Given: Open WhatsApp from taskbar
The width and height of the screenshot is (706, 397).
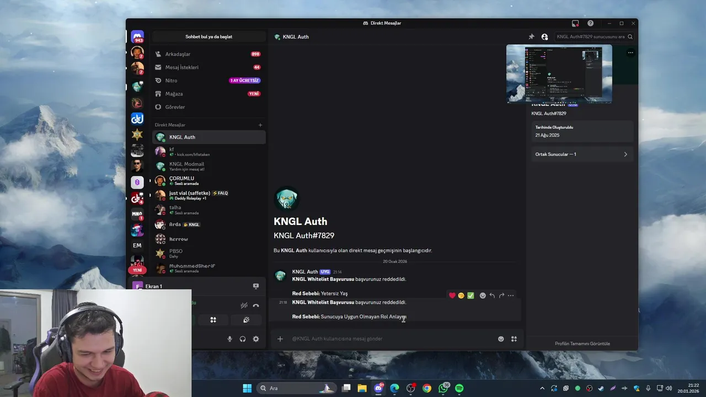Looking at the screenshot, I should (x=443, y=388).
